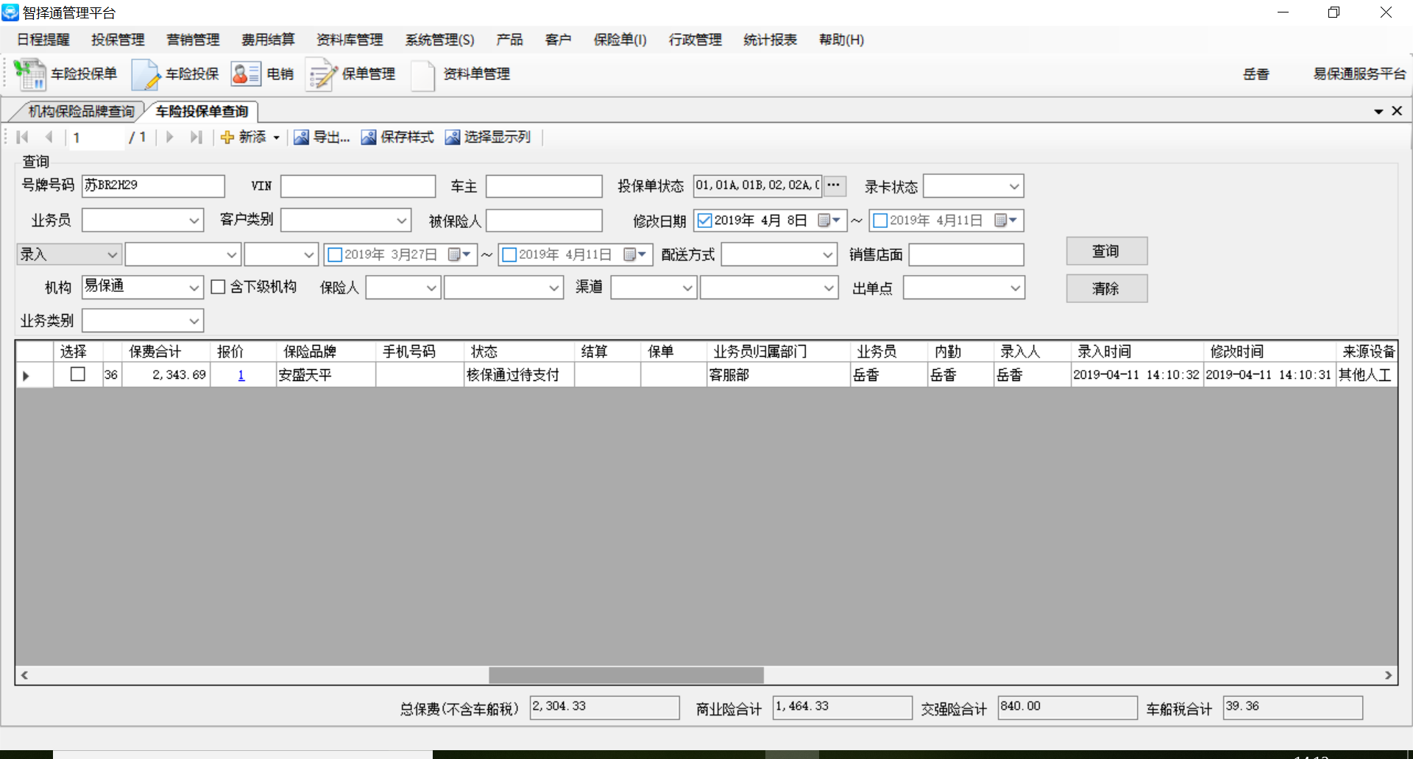This screenshot has height=759, width=1413.
Task: Open 保单管理 from the toolbar
Action: [x=321, y=74]
